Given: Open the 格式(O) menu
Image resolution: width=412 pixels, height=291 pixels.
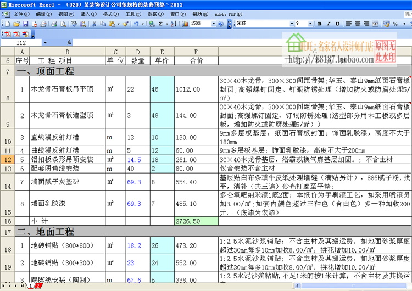Looking at the screenshot, I should point(111,14).
